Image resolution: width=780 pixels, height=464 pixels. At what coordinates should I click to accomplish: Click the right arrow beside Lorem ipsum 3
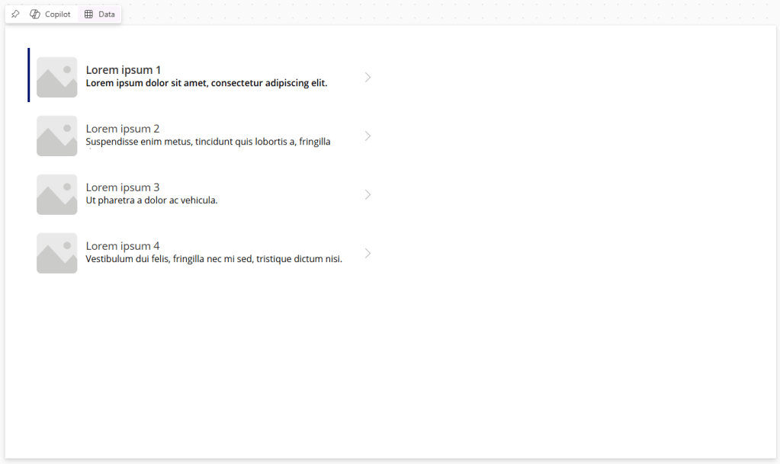368,194
